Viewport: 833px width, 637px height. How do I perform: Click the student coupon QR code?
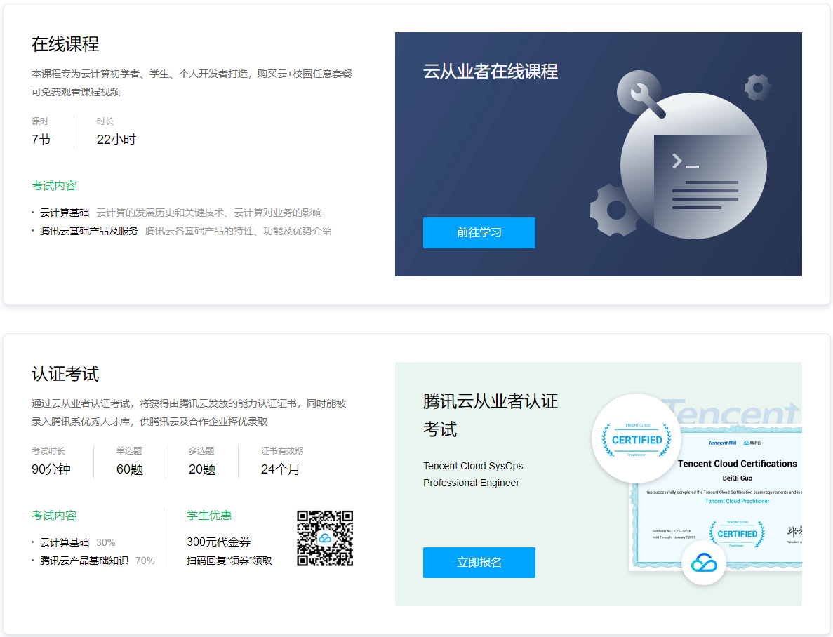325,537
